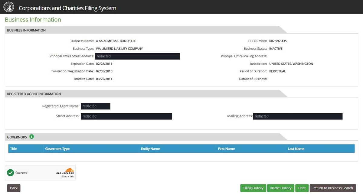
Task: Click WA LIMITED LIABILITY COMPANY value
Action: pyautogui.click(x=119, y=48)
